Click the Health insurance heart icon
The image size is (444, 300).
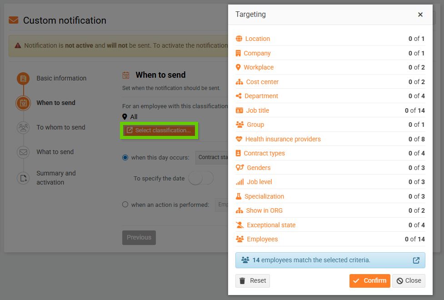239,139
